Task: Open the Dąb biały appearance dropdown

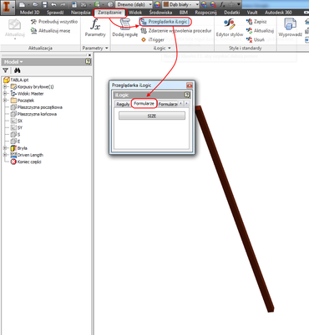Action: click(x=180, y=4)
